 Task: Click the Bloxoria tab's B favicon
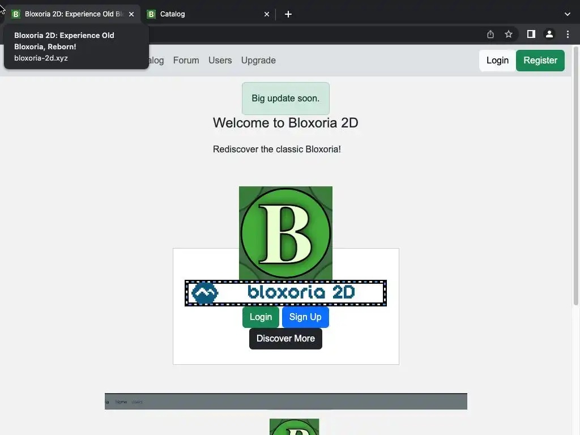pyautogui.click(x=15, y=14)
